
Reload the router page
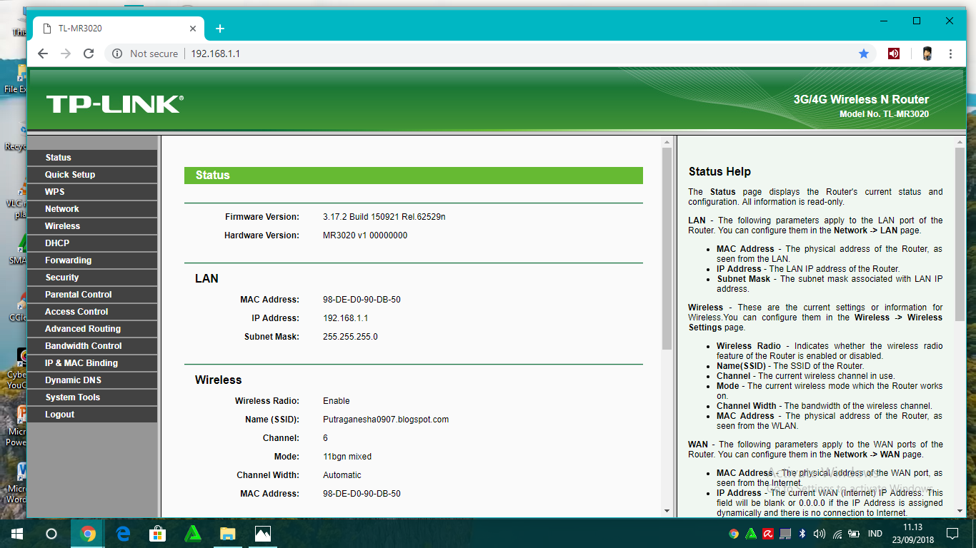tap(89, 54)
